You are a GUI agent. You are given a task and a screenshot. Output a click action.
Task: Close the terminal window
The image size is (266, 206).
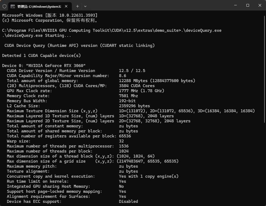pyautogui.click(x=260, y=5)
